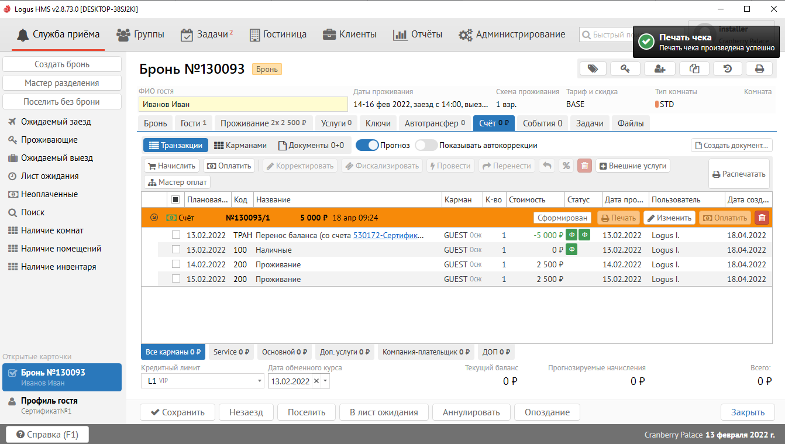Open the Кредитный лимит dropdown

coord(260,381)
